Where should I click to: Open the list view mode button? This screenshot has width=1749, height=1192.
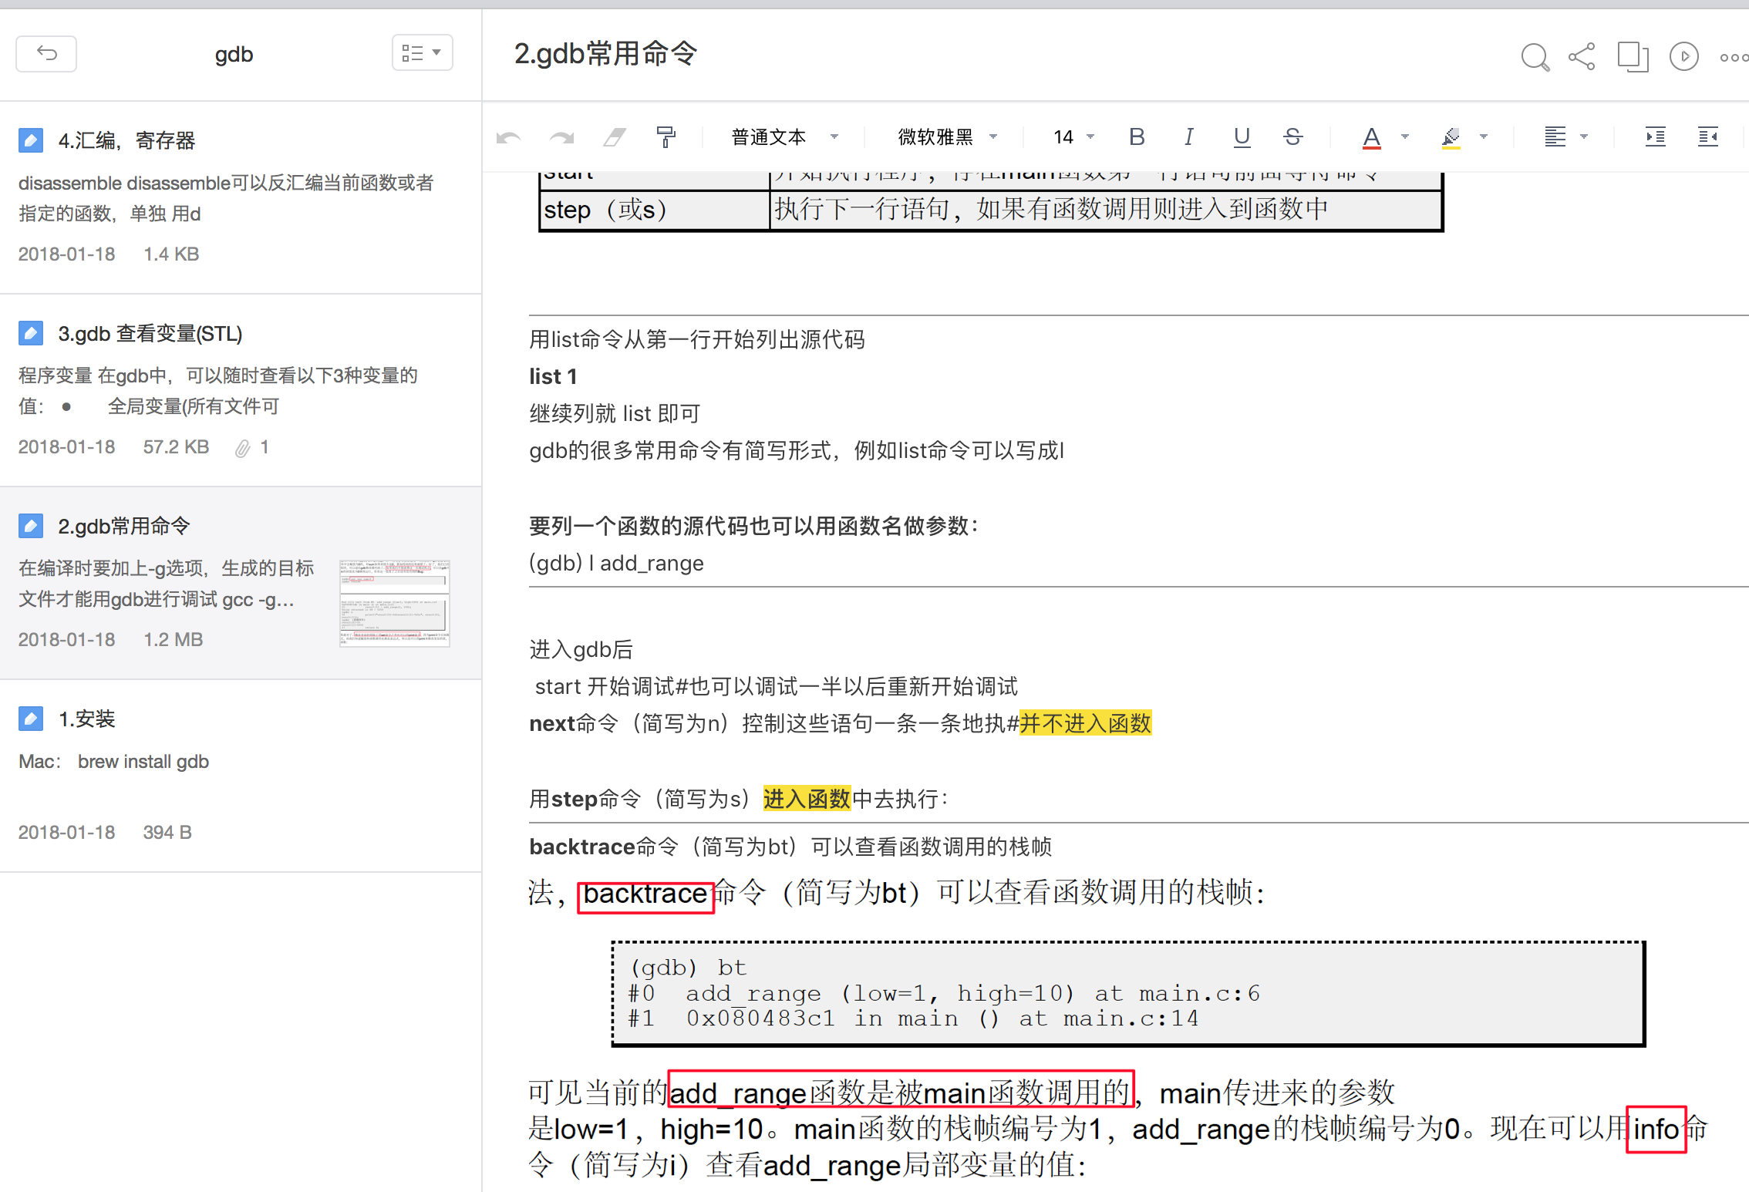[422, 53]
